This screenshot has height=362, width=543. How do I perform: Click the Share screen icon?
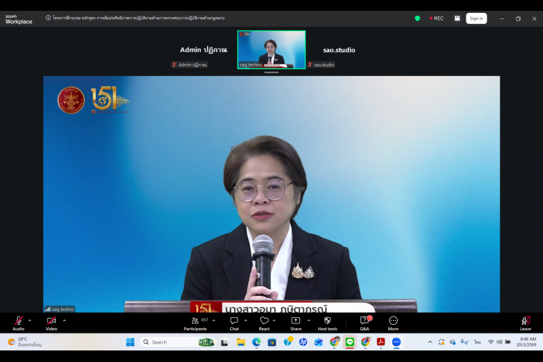pos(296,321)
